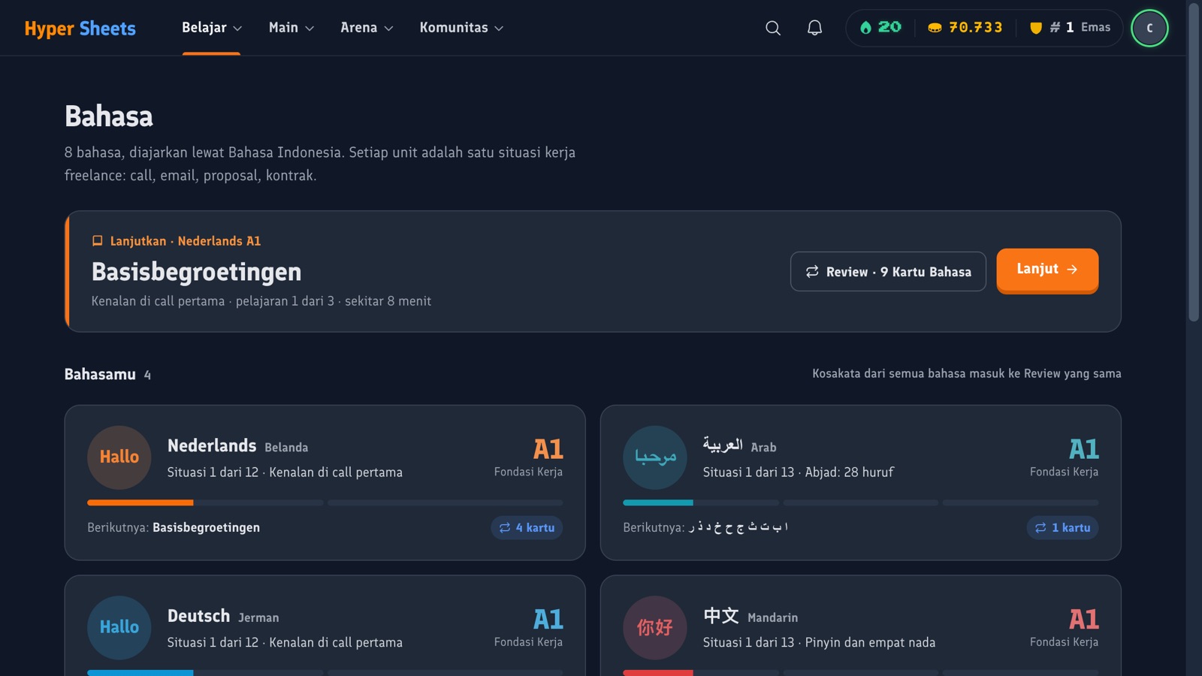Click the page vertical scrollbar
Viewport: 1202px width, 676px height.
tap(1194, 161)
